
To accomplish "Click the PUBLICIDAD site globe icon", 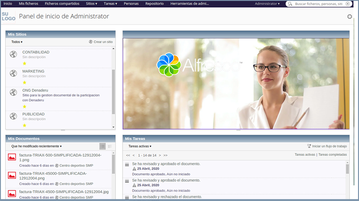I will pos(13,116).
